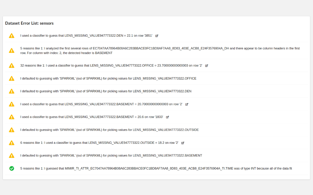Click warning icon for SPARKML BASEMENT default
This screenshot has width=313, height=195.
(12, 155)
